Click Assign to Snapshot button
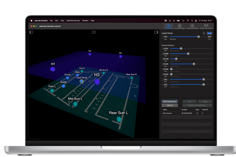 coord(197,105)
